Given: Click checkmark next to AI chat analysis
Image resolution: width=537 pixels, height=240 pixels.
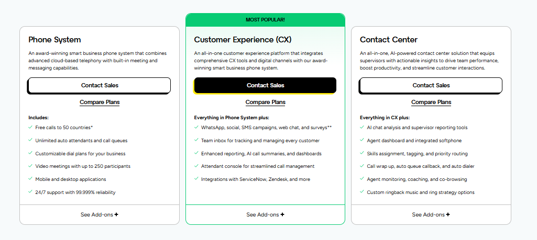Looking at the screenshot, I should (362, 127).
